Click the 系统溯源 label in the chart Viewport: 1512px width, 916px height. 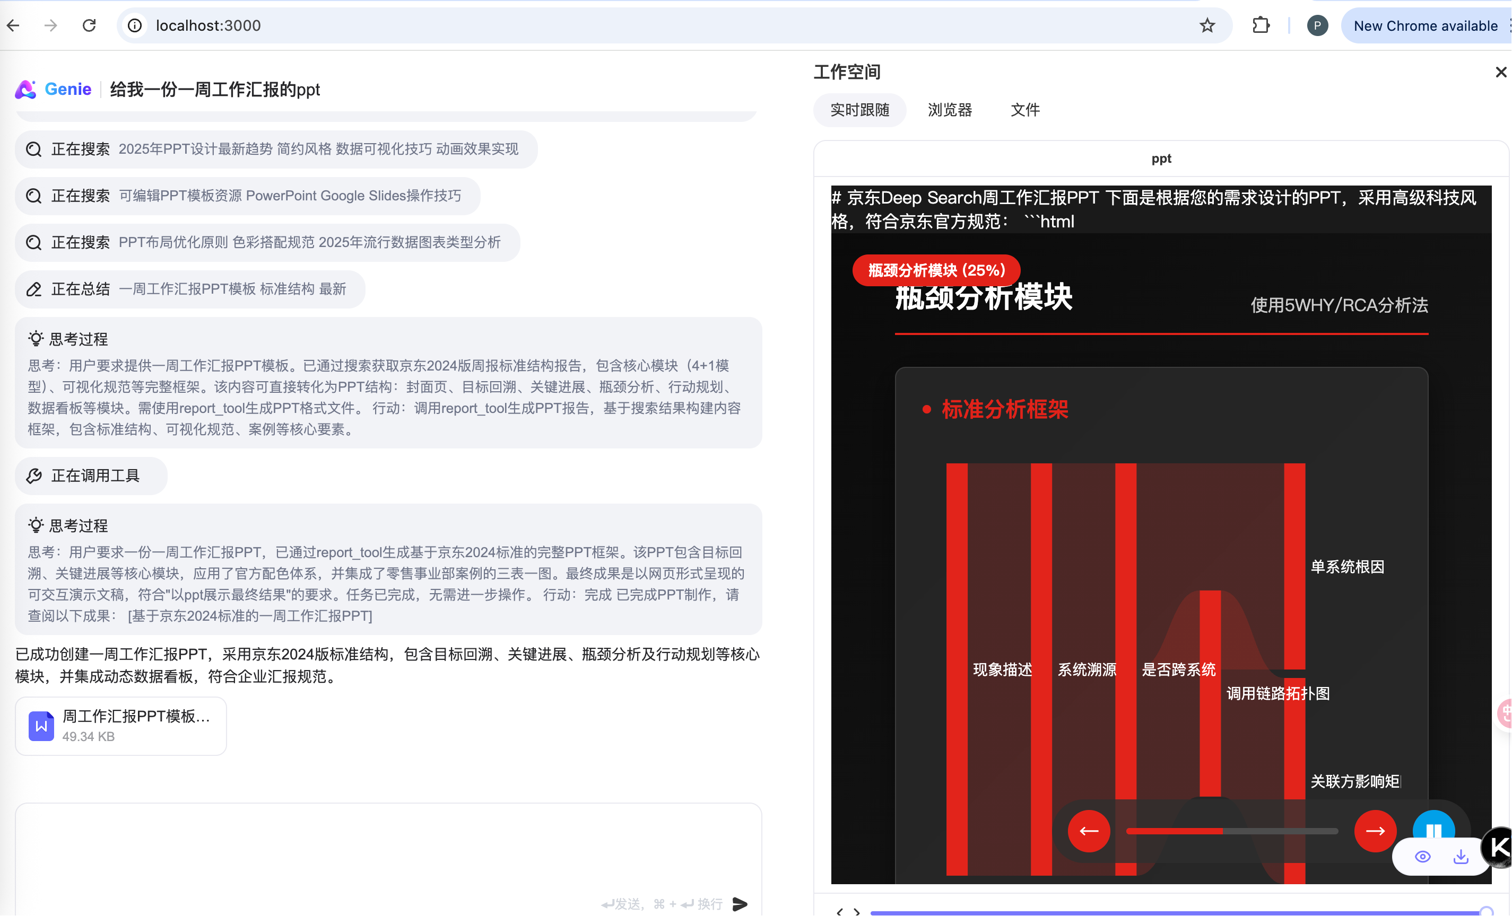coord(1087,670)
